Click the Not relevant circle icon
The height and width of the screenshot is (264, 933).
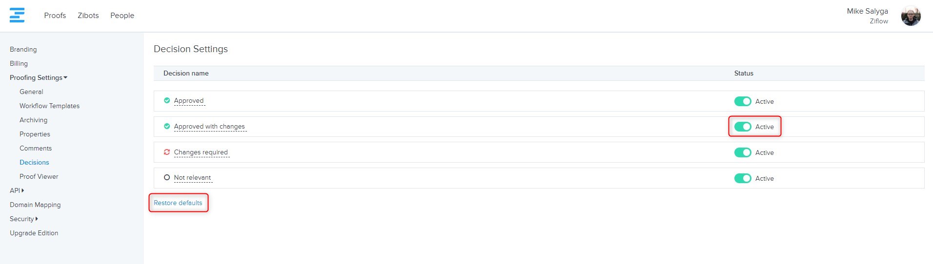tap(167, 178)
